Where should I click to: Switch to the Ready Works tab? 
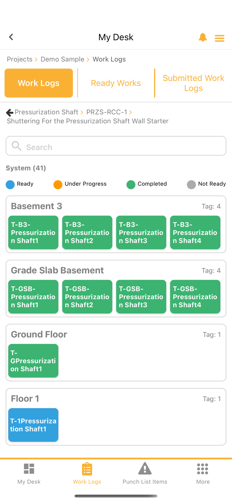click(x=116, y=83)
